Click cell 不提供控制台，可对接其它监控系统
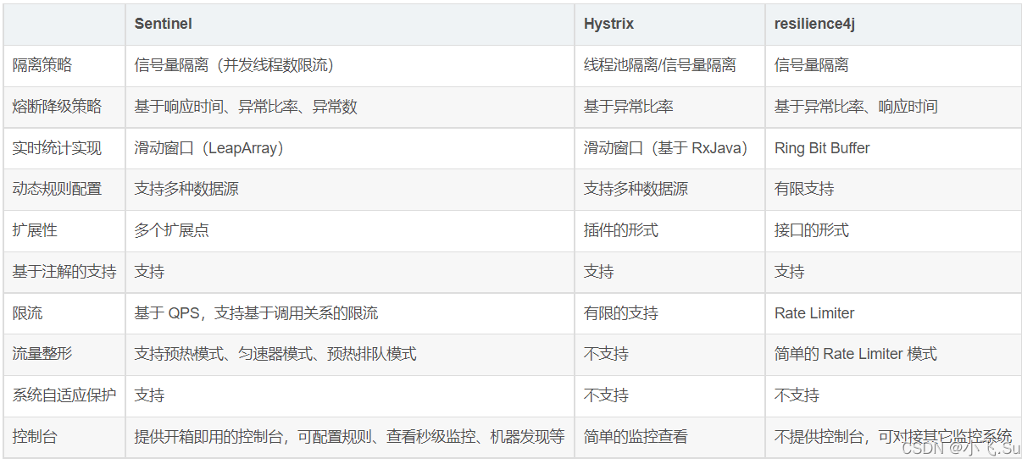Screen dimensions: 1033x464 coord(893,437)
